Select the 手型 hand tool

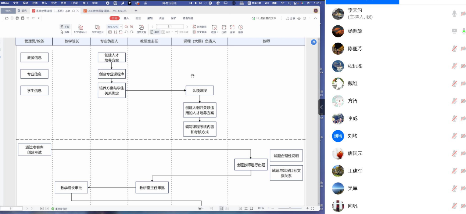(65, 27)
